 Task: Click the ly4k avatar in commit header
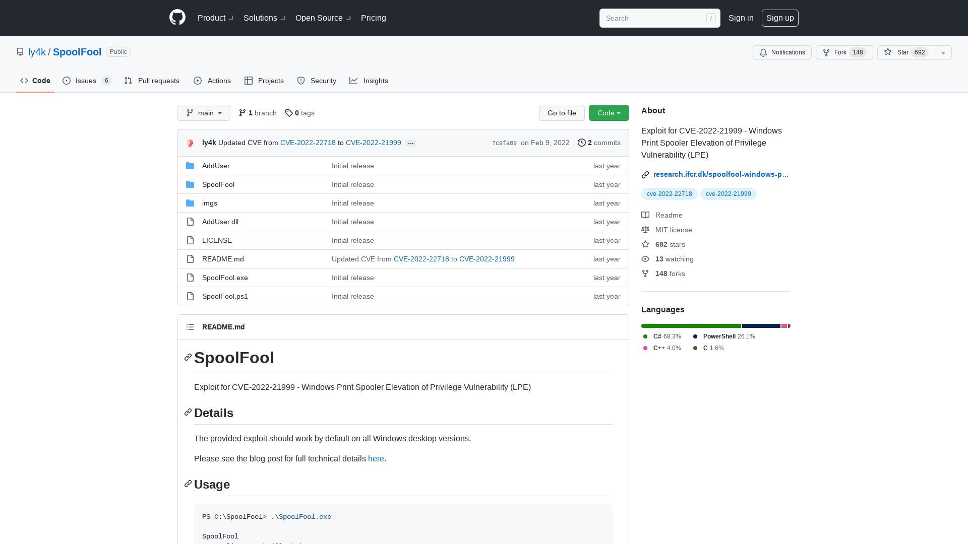pyautogui.click(x=190, y=143)
